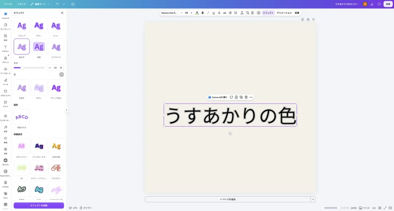Collapse the side panel with the arrow handle
Screen dimensions: 394x211
(66, 110)
